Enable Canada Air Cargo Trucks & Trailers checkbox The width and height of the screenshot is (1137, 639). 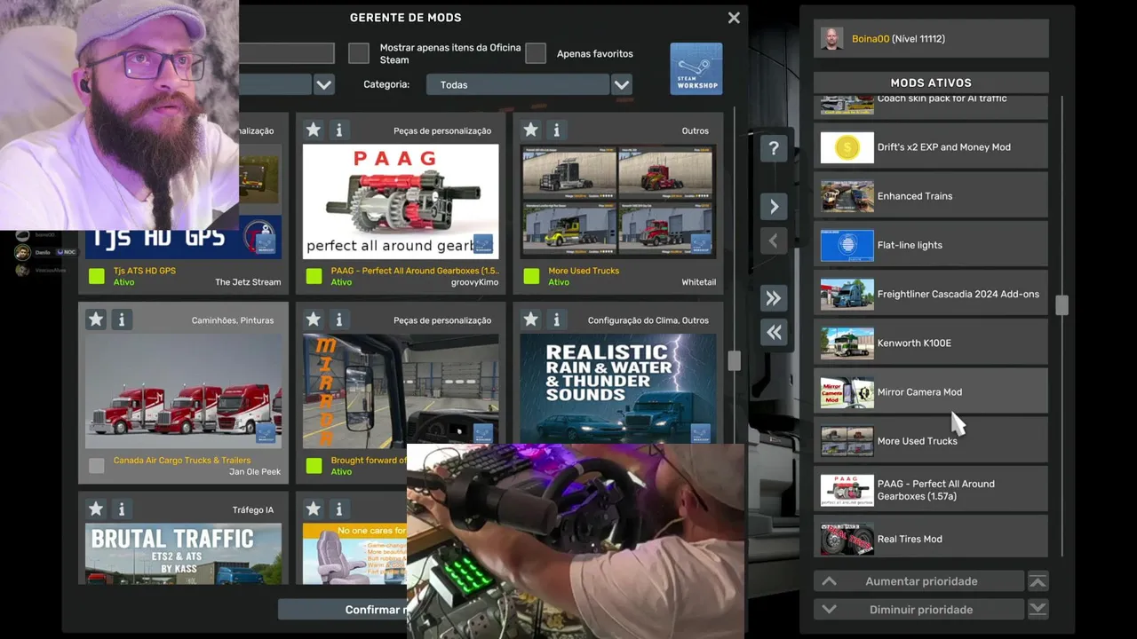tap(97, 465)
